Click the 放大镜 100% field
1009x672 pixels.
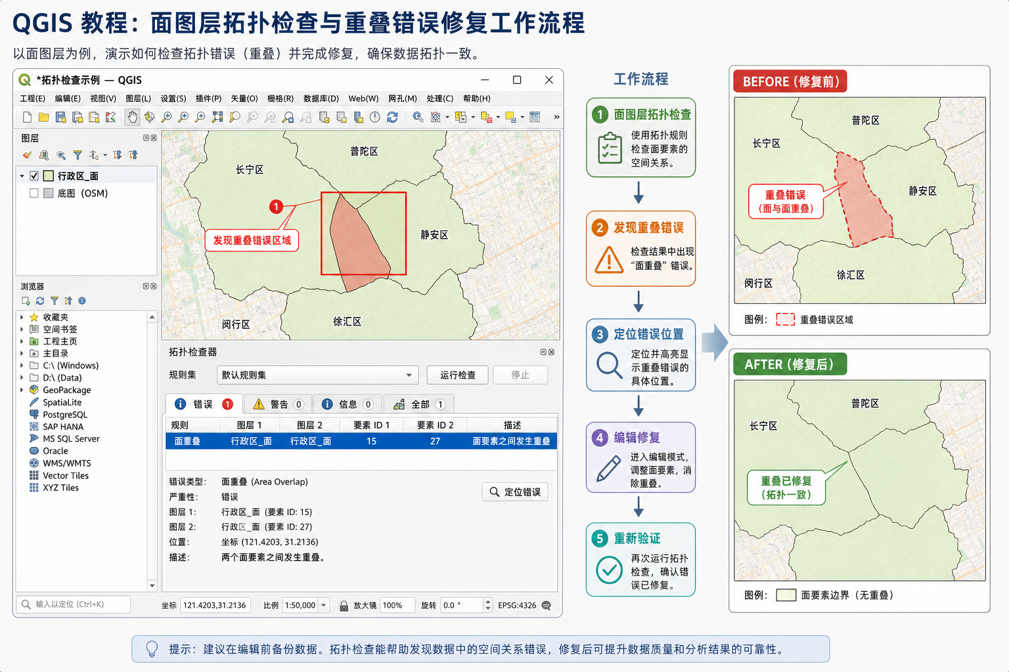coord(397,605)
